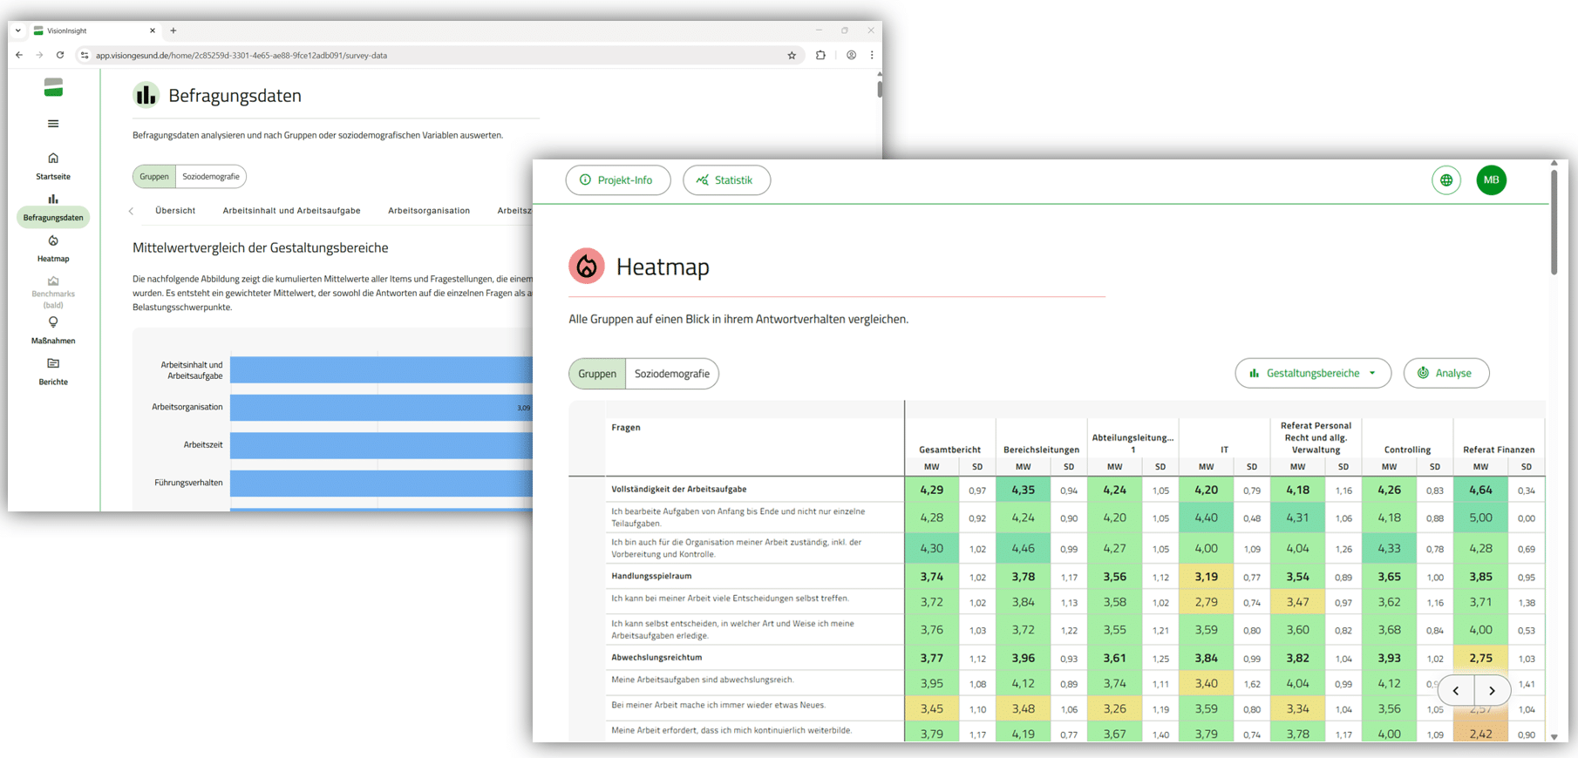Click the Arbeitszeit chart label
Screen dimensions: 1578x758
tap(203, 444)
